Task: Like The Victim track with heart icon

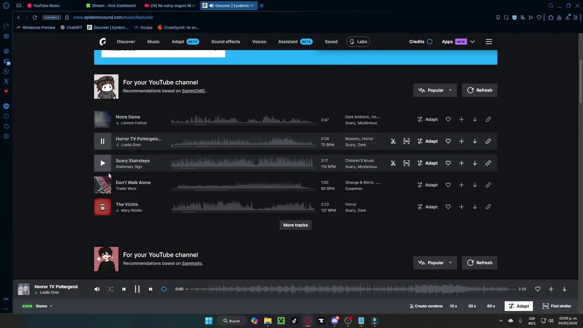Action: pos(448,207)
